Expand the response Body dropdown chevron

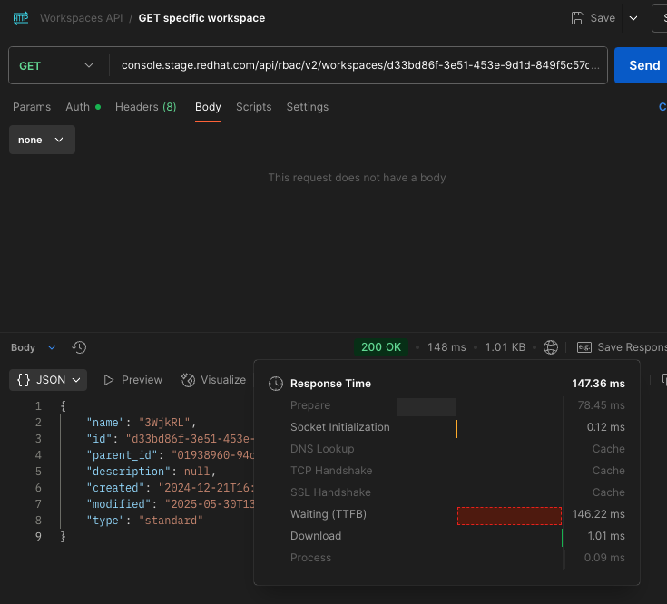point(51,347)
